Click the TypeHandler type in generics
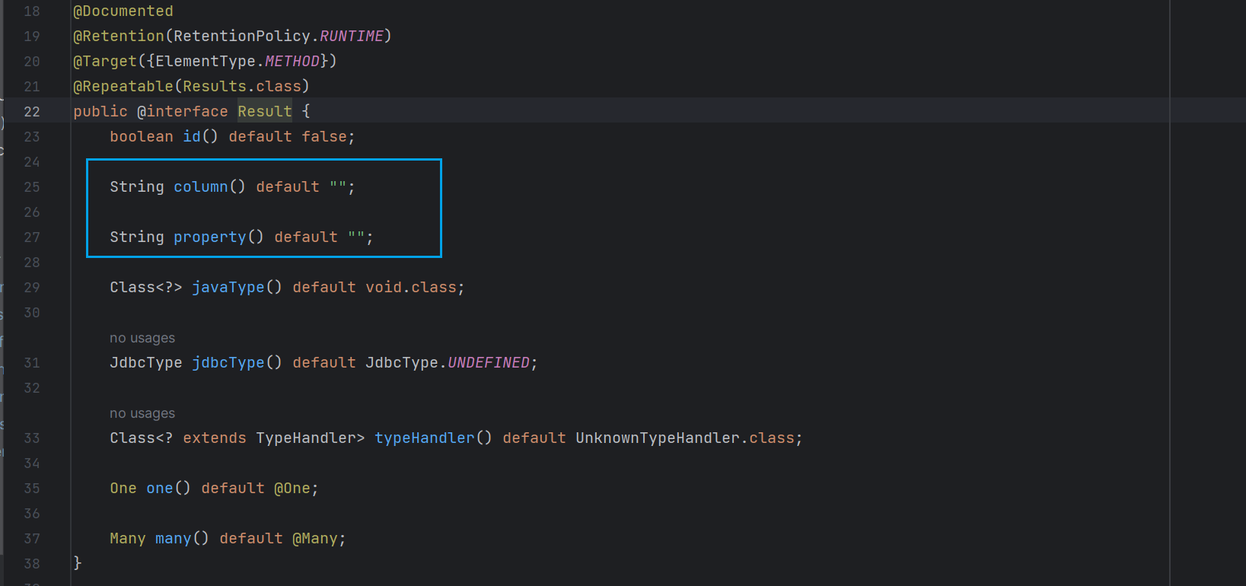Viewport: 1246px width, 586px height. tap(306, 438)
